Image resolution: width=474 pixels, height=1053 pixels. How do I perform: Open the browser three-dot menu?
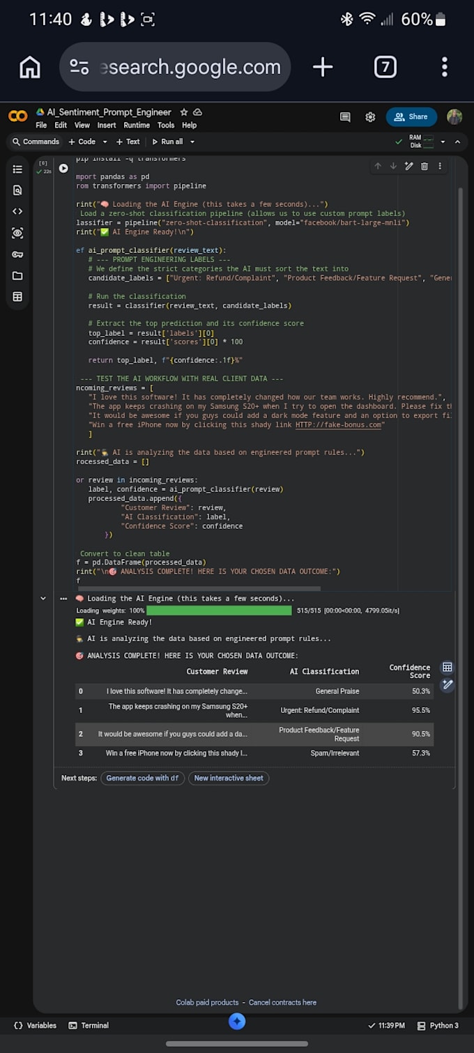tap(445, 67)
